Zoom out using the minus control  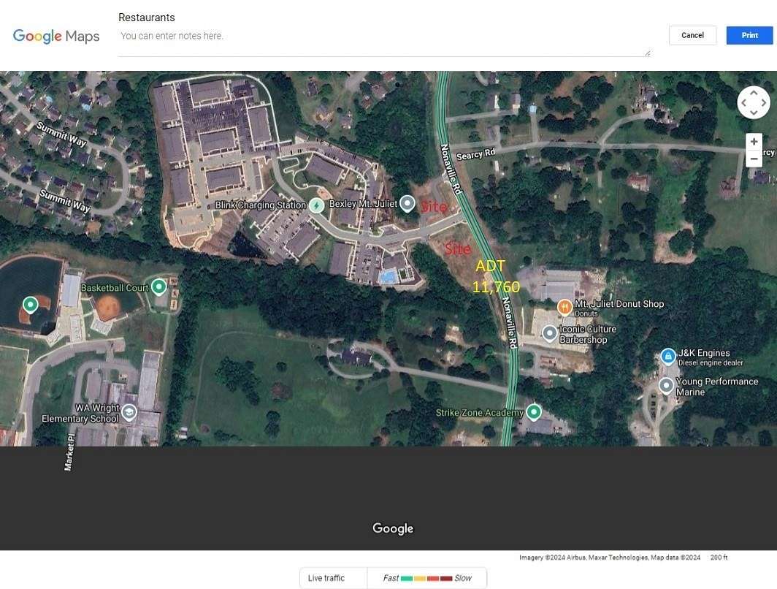pyautogui.click(x=754, y=159)
